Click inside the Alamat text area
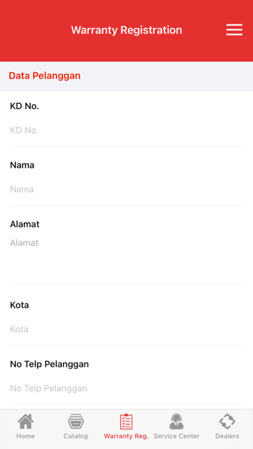This screenshot has height=449, width=253. click(x=126, y=257)
